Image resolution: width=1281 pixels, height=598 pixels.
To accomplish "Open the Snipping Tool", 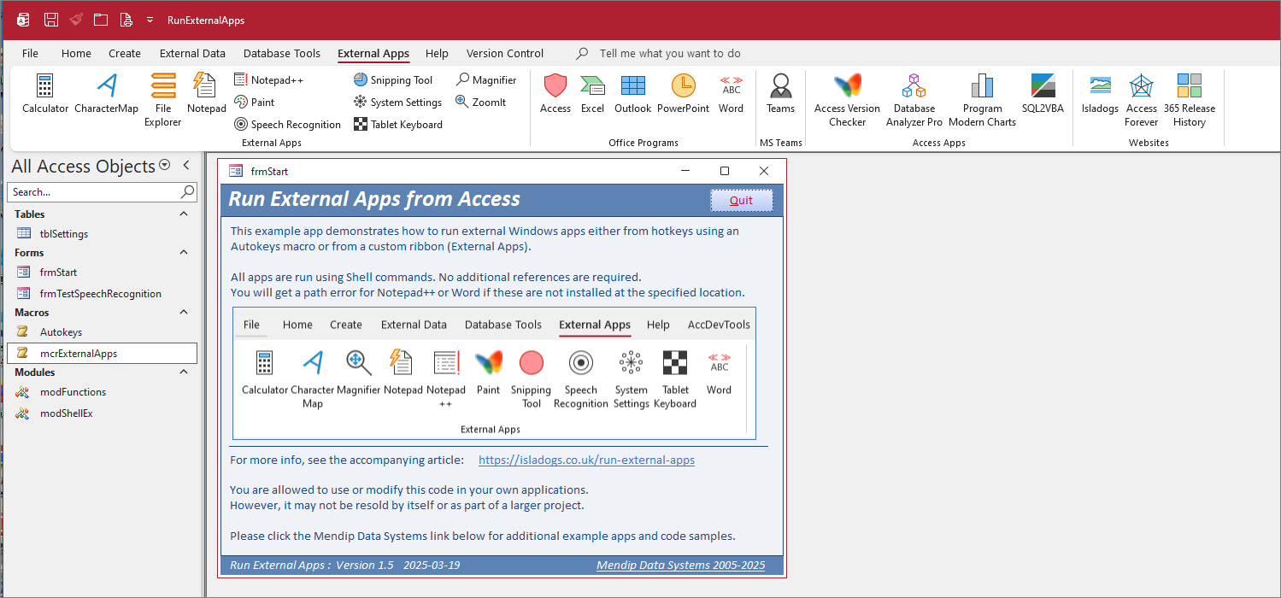I will point(393,80).
